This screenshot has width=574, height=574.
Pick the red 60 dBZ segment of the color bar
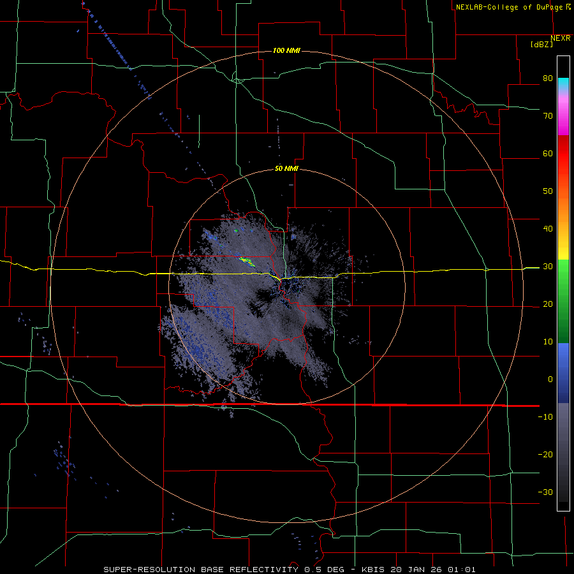click(563, 154)
